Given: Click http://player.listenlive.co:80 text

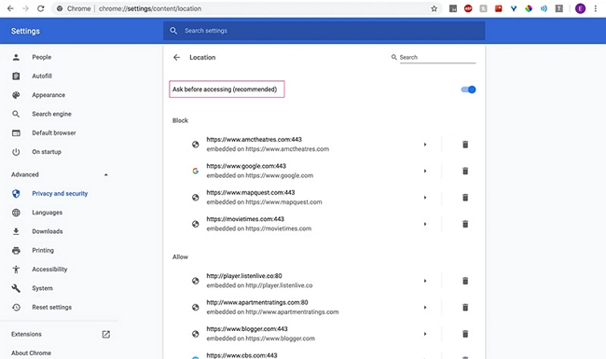Looking at the screenshot, I should 244,276.
